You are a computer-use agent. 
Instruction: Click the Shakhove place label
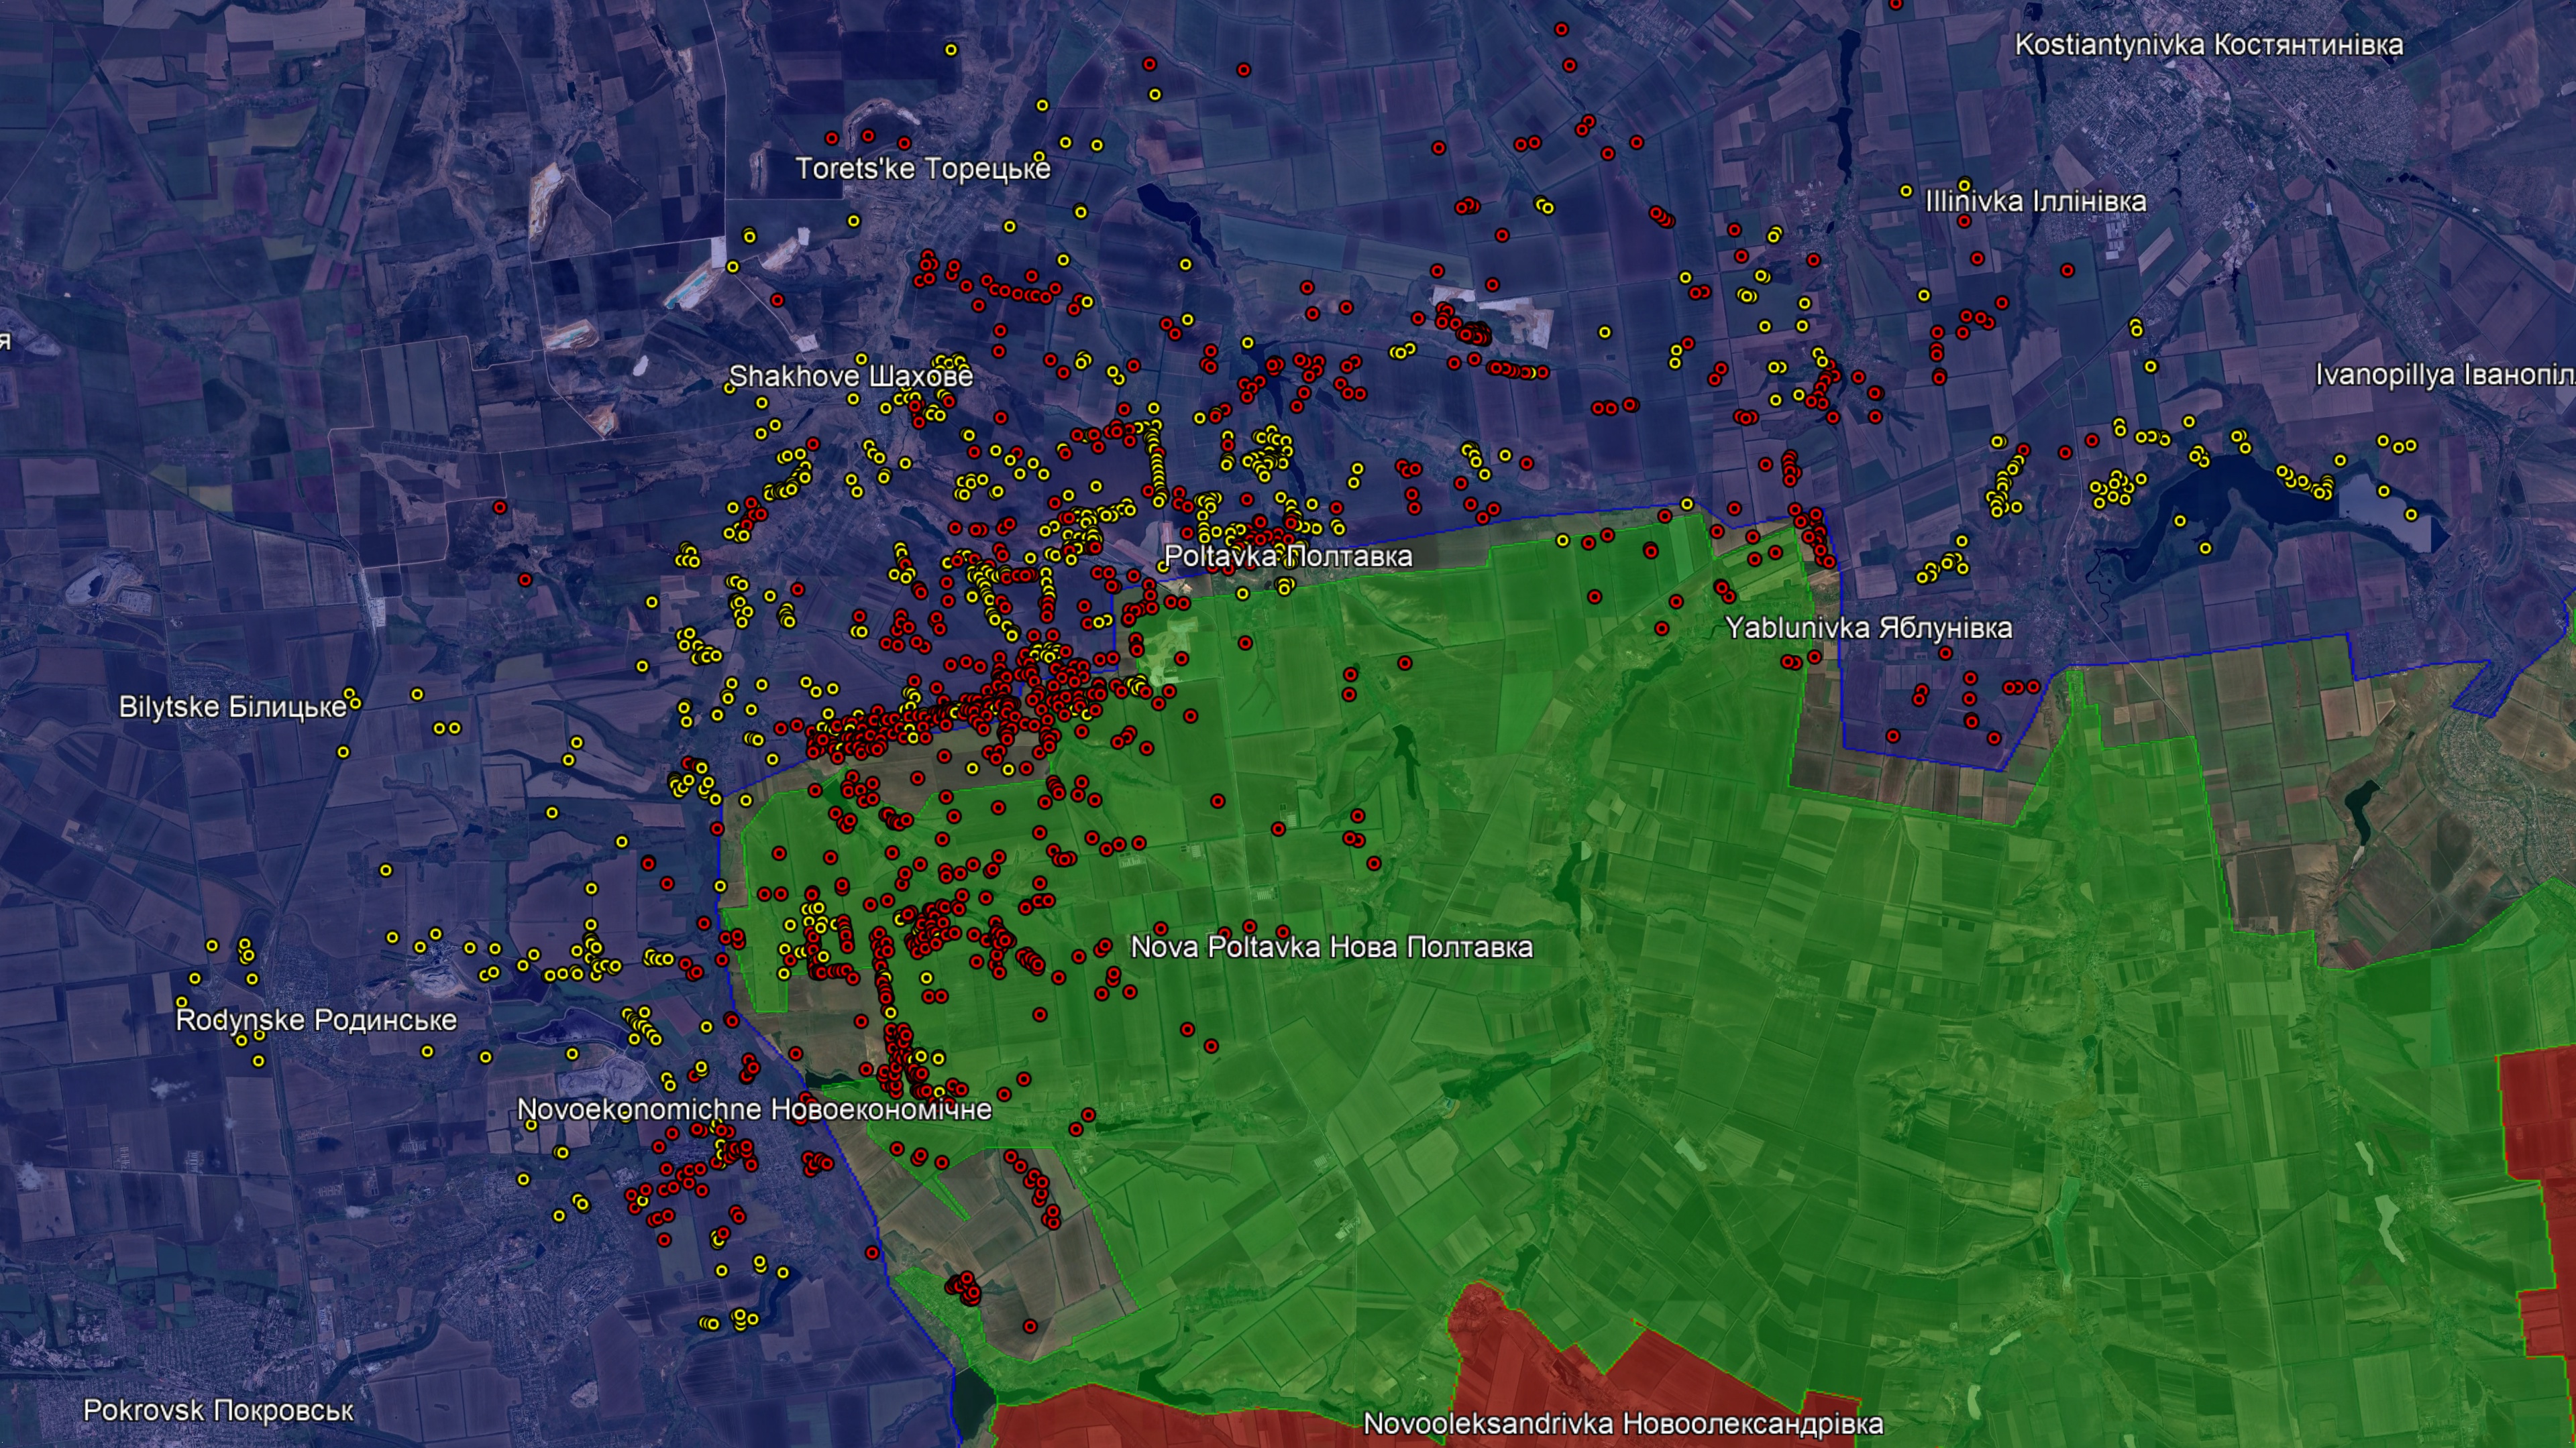pyautogui.click(x=850, y=377)
